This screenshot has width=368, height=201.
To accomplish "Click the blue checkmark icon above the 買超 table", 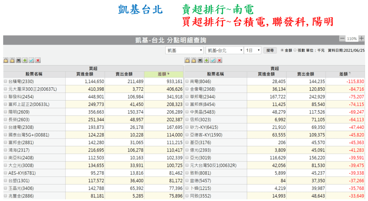I will pyautogui.click(x=31, y=60).
